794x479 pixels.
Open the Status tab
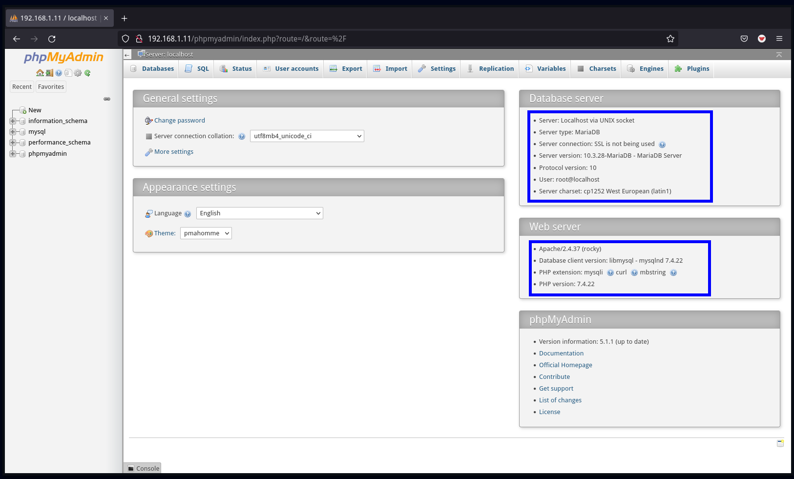coord(236,69)
